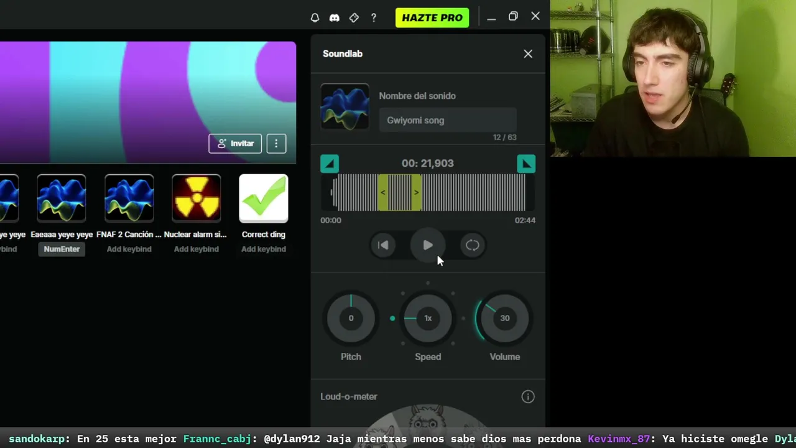This screenshot has width=796, height=448.
Task: Click on the waveform track
Action: 428,192
